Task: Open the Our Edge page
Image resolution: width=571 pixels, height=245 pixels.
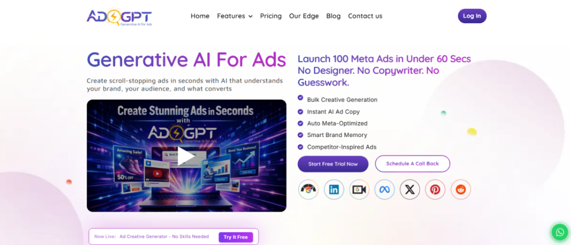Action: coord(304,16)
